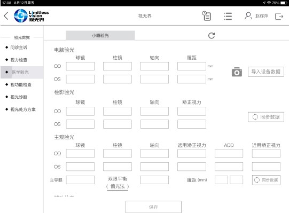Click 同步数据 button beside 检影验光

click(266, 117)
